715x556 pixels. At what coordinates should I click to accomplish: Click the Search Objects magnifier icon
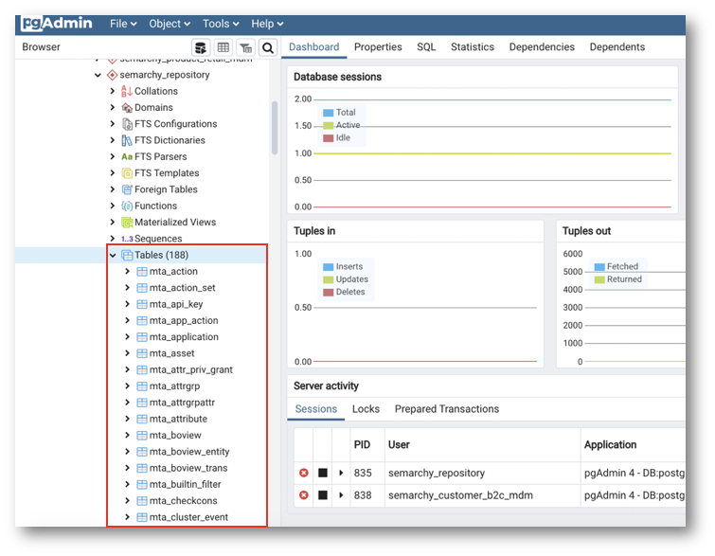(x=268, y=47)
